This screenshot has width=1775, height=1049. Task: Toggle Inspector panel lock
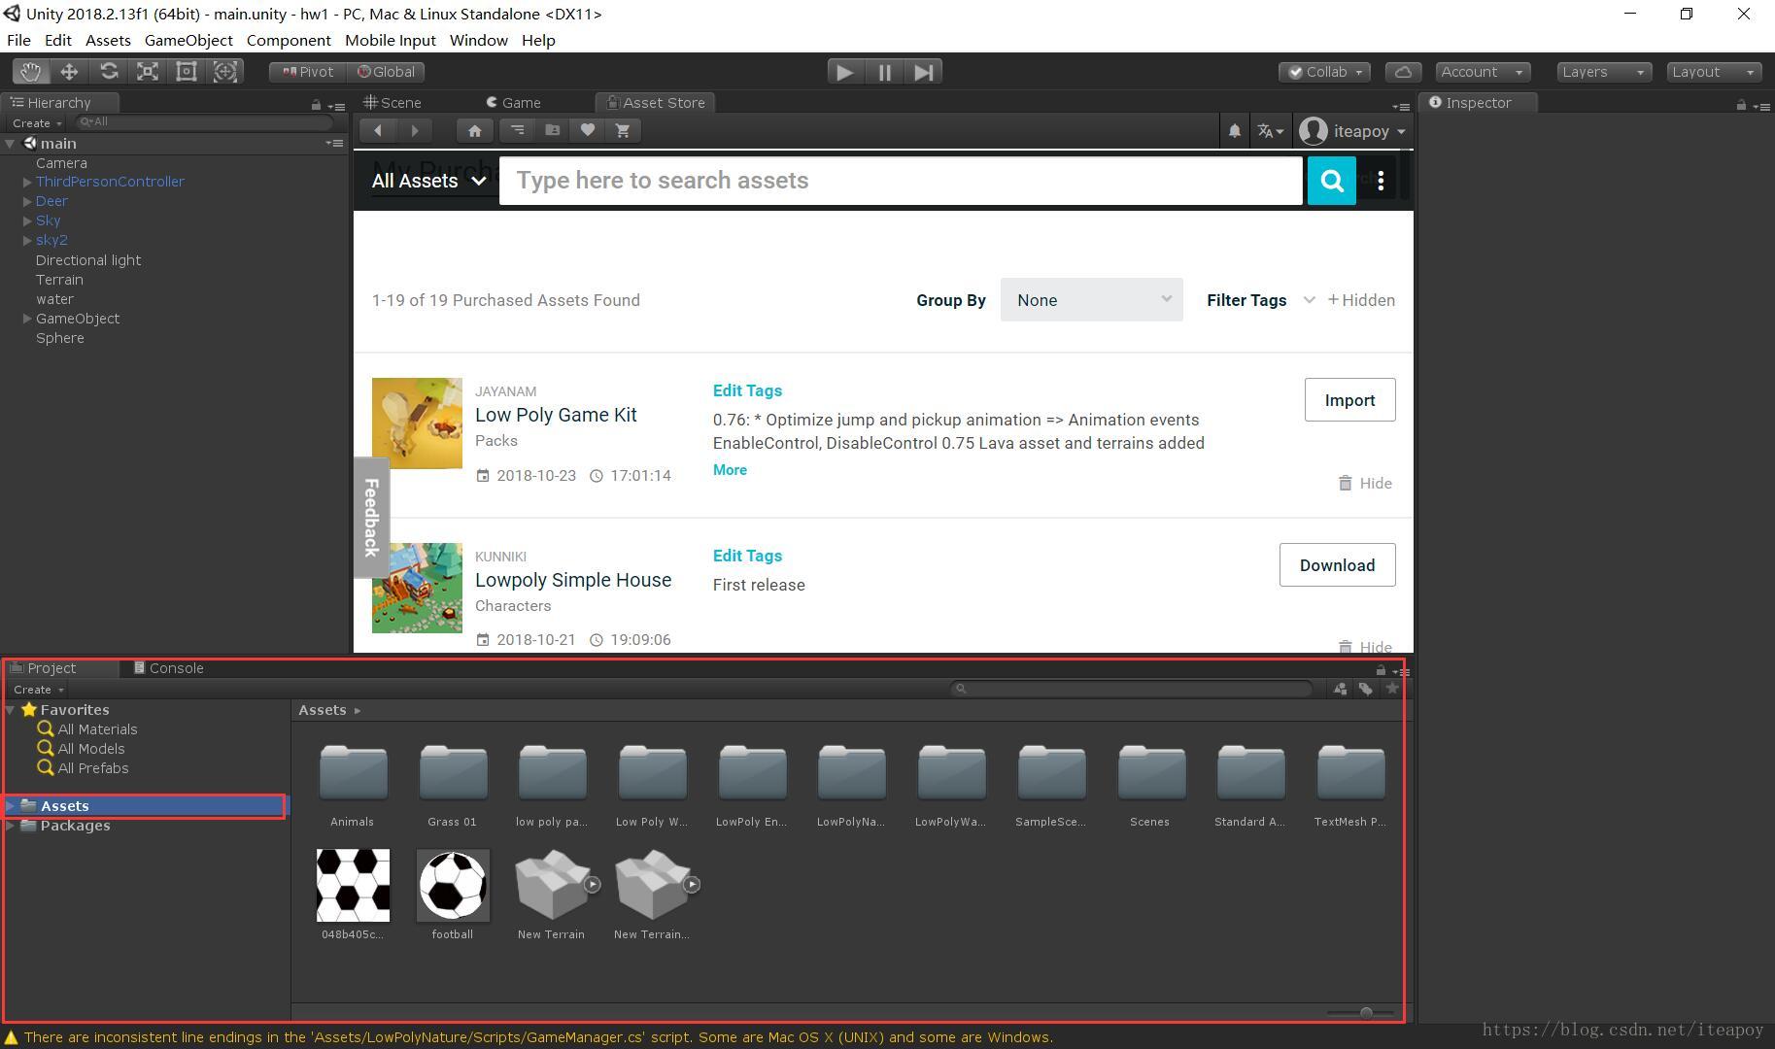(1741, 105)
